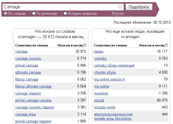Screen dimensions: 173x124
Task: Click the 'carnage игра' keyword link
Action: [x=26, y=114]
